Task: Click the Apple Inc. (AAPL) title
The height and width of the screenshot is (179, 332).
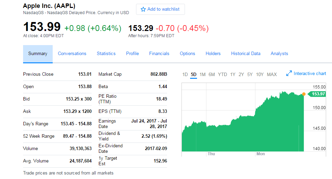Action: tap(49, 6)
